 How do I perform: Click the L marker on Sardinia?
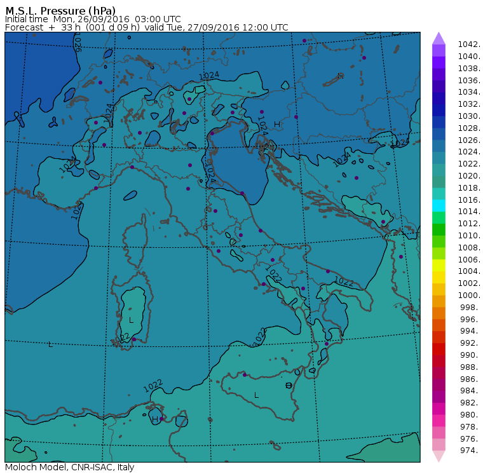pos(131,320)
